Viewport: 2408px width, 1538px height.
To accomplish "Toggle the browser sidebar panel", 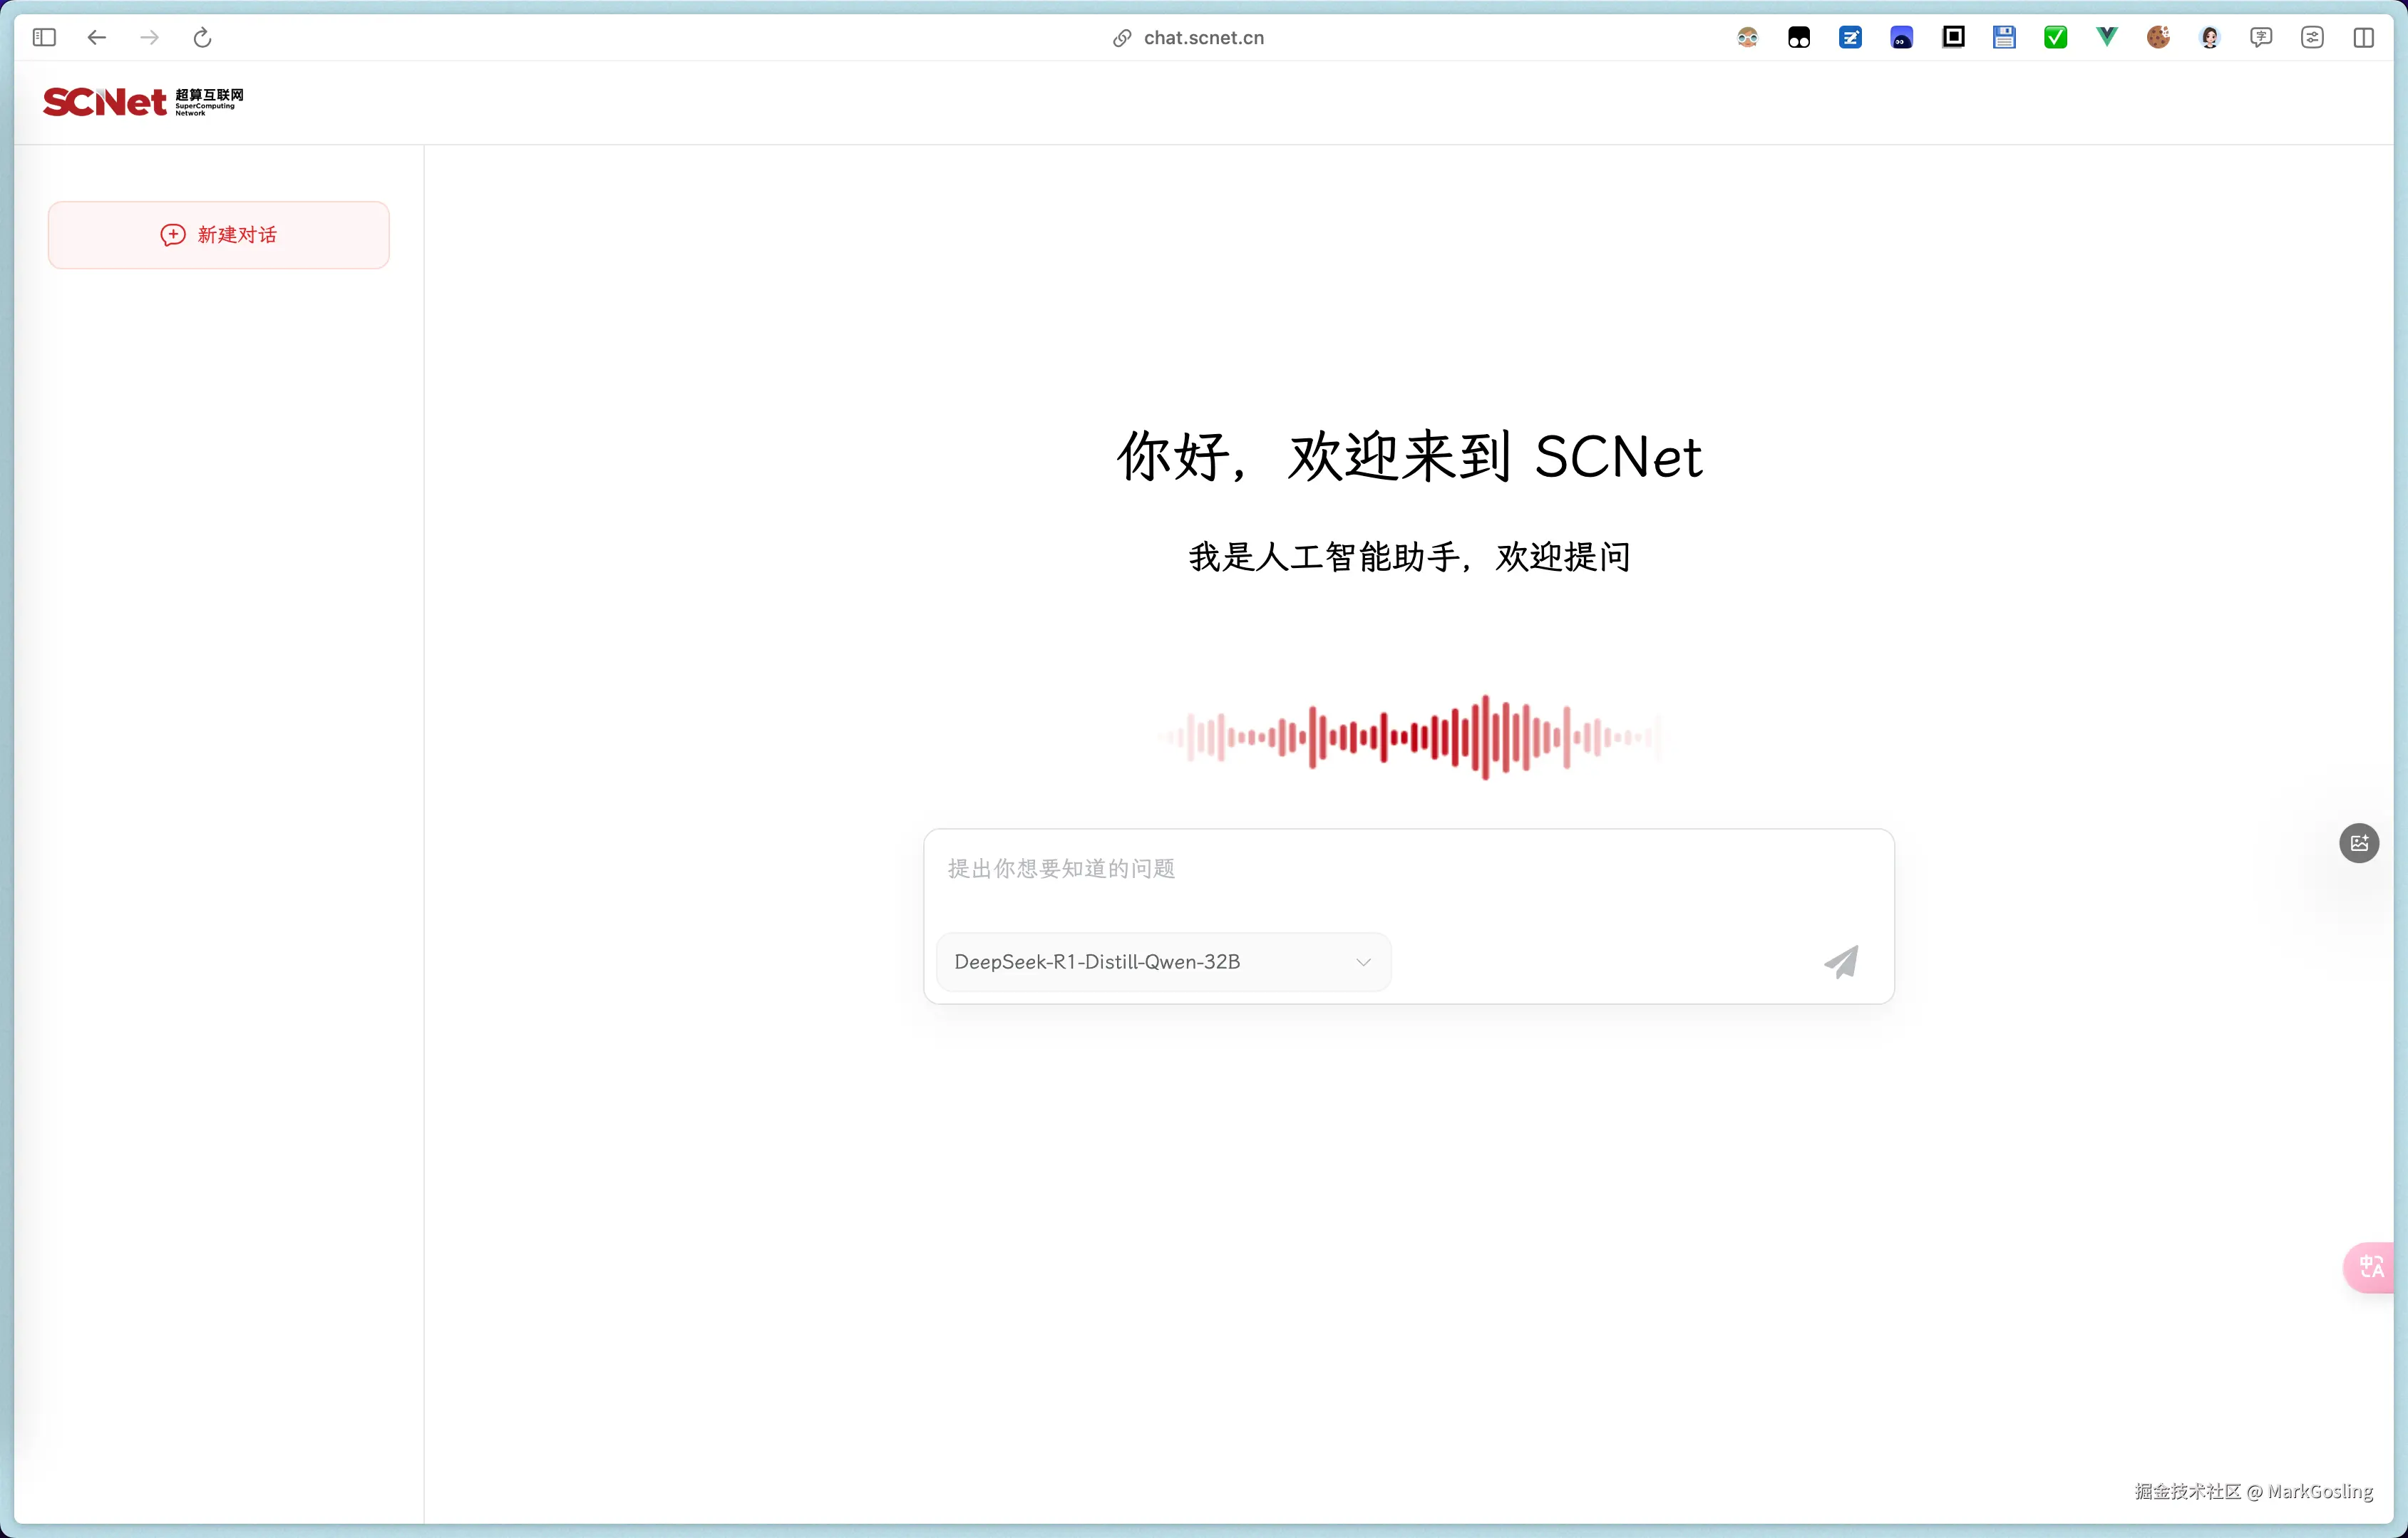I will point(44,37).
